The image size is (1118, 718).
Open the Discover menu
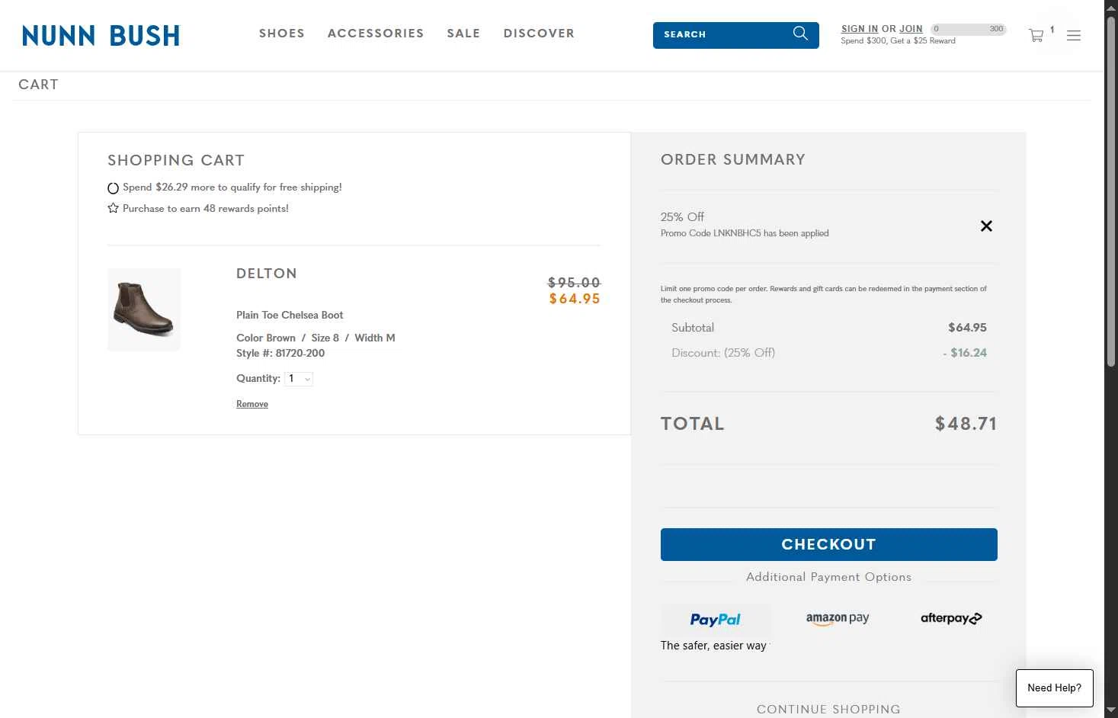pyautogui.click(x=539, y=34)
